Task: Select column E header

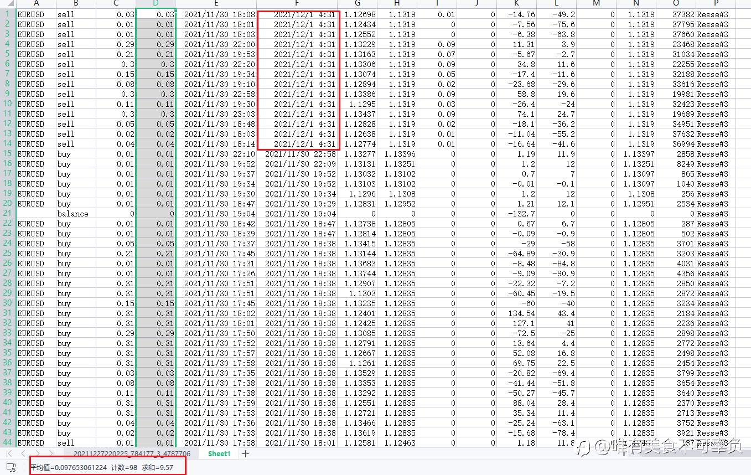Action: tap(216, 4)
